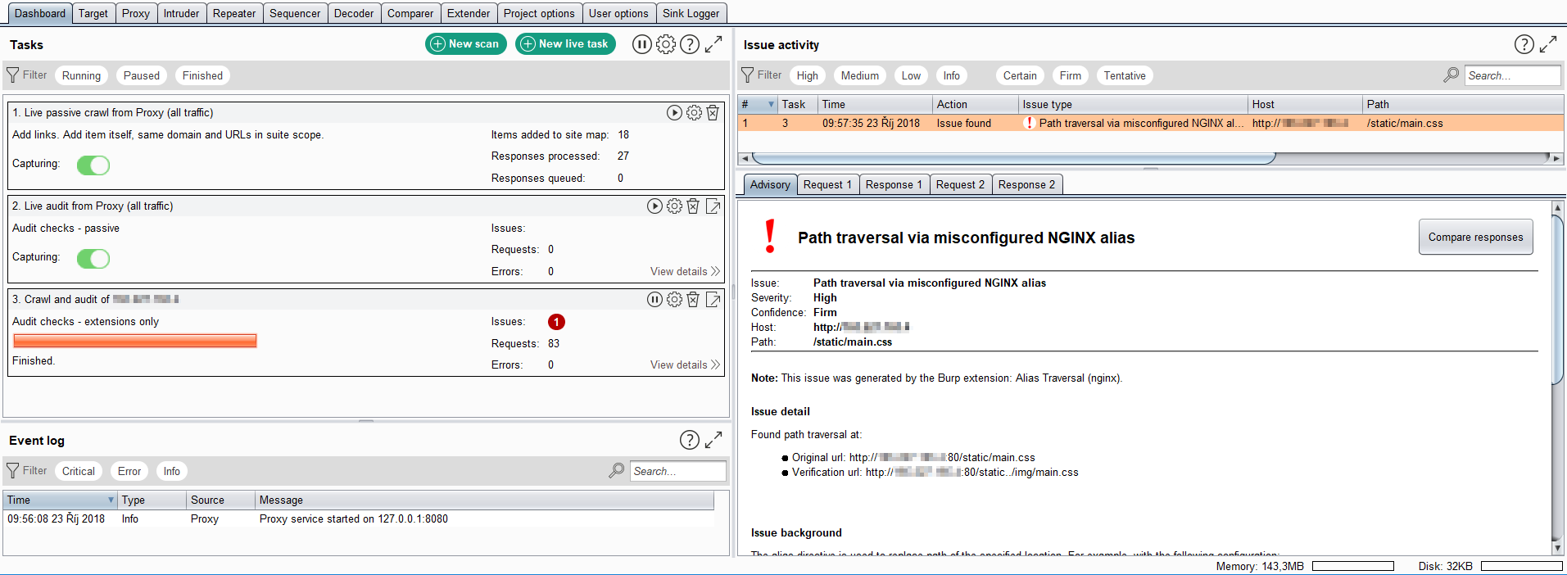Viewport: 1567px width, 575px height.
Task: Toggle the Critical event log filter
Action: (x=79, y=471)
